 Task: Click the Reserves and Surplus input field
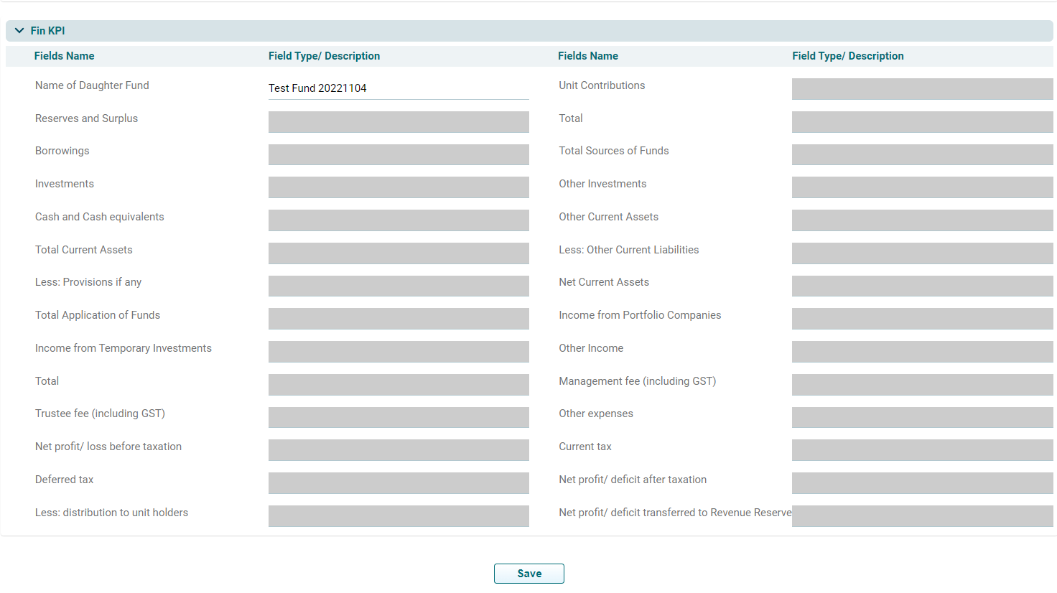(399, 122)
